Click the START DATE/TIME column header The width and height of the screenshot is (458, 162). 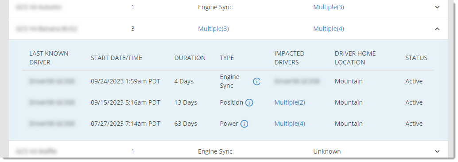click(x=116, y=58)
